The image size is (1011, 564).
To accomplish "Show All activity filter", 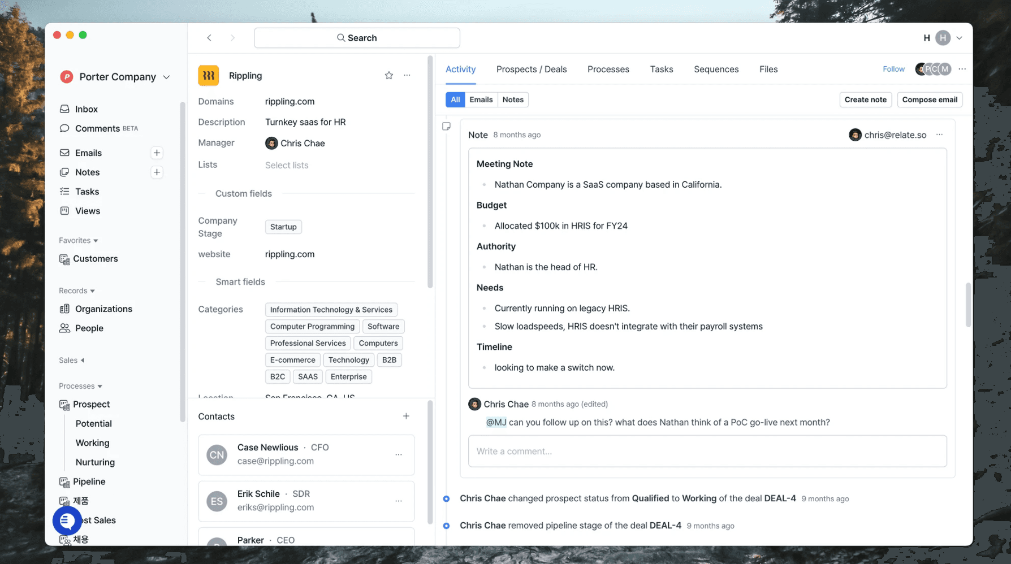I will pyautogui.click(x=455, y=99).
